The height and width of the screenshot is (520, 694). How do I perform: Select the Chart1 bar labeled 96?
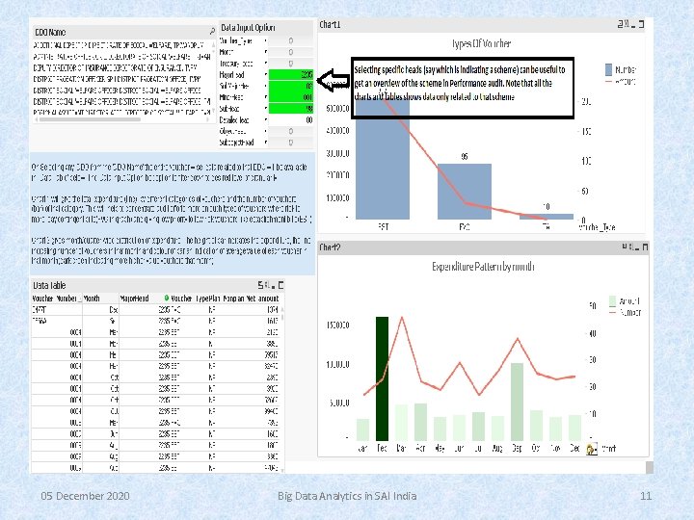coord(465,192)
